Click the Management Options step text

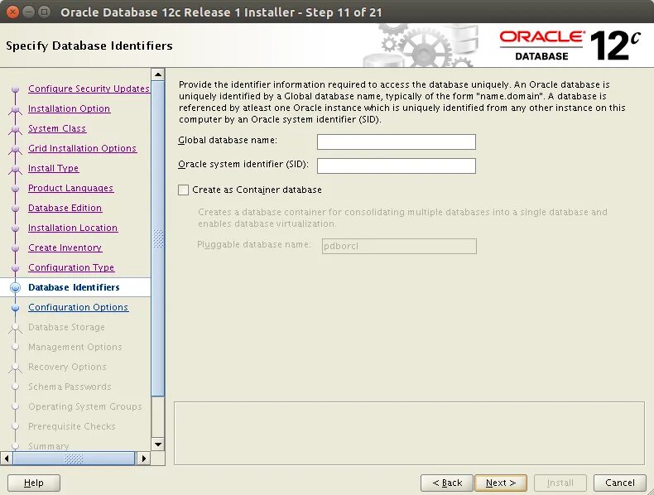[x=75, y=347]
